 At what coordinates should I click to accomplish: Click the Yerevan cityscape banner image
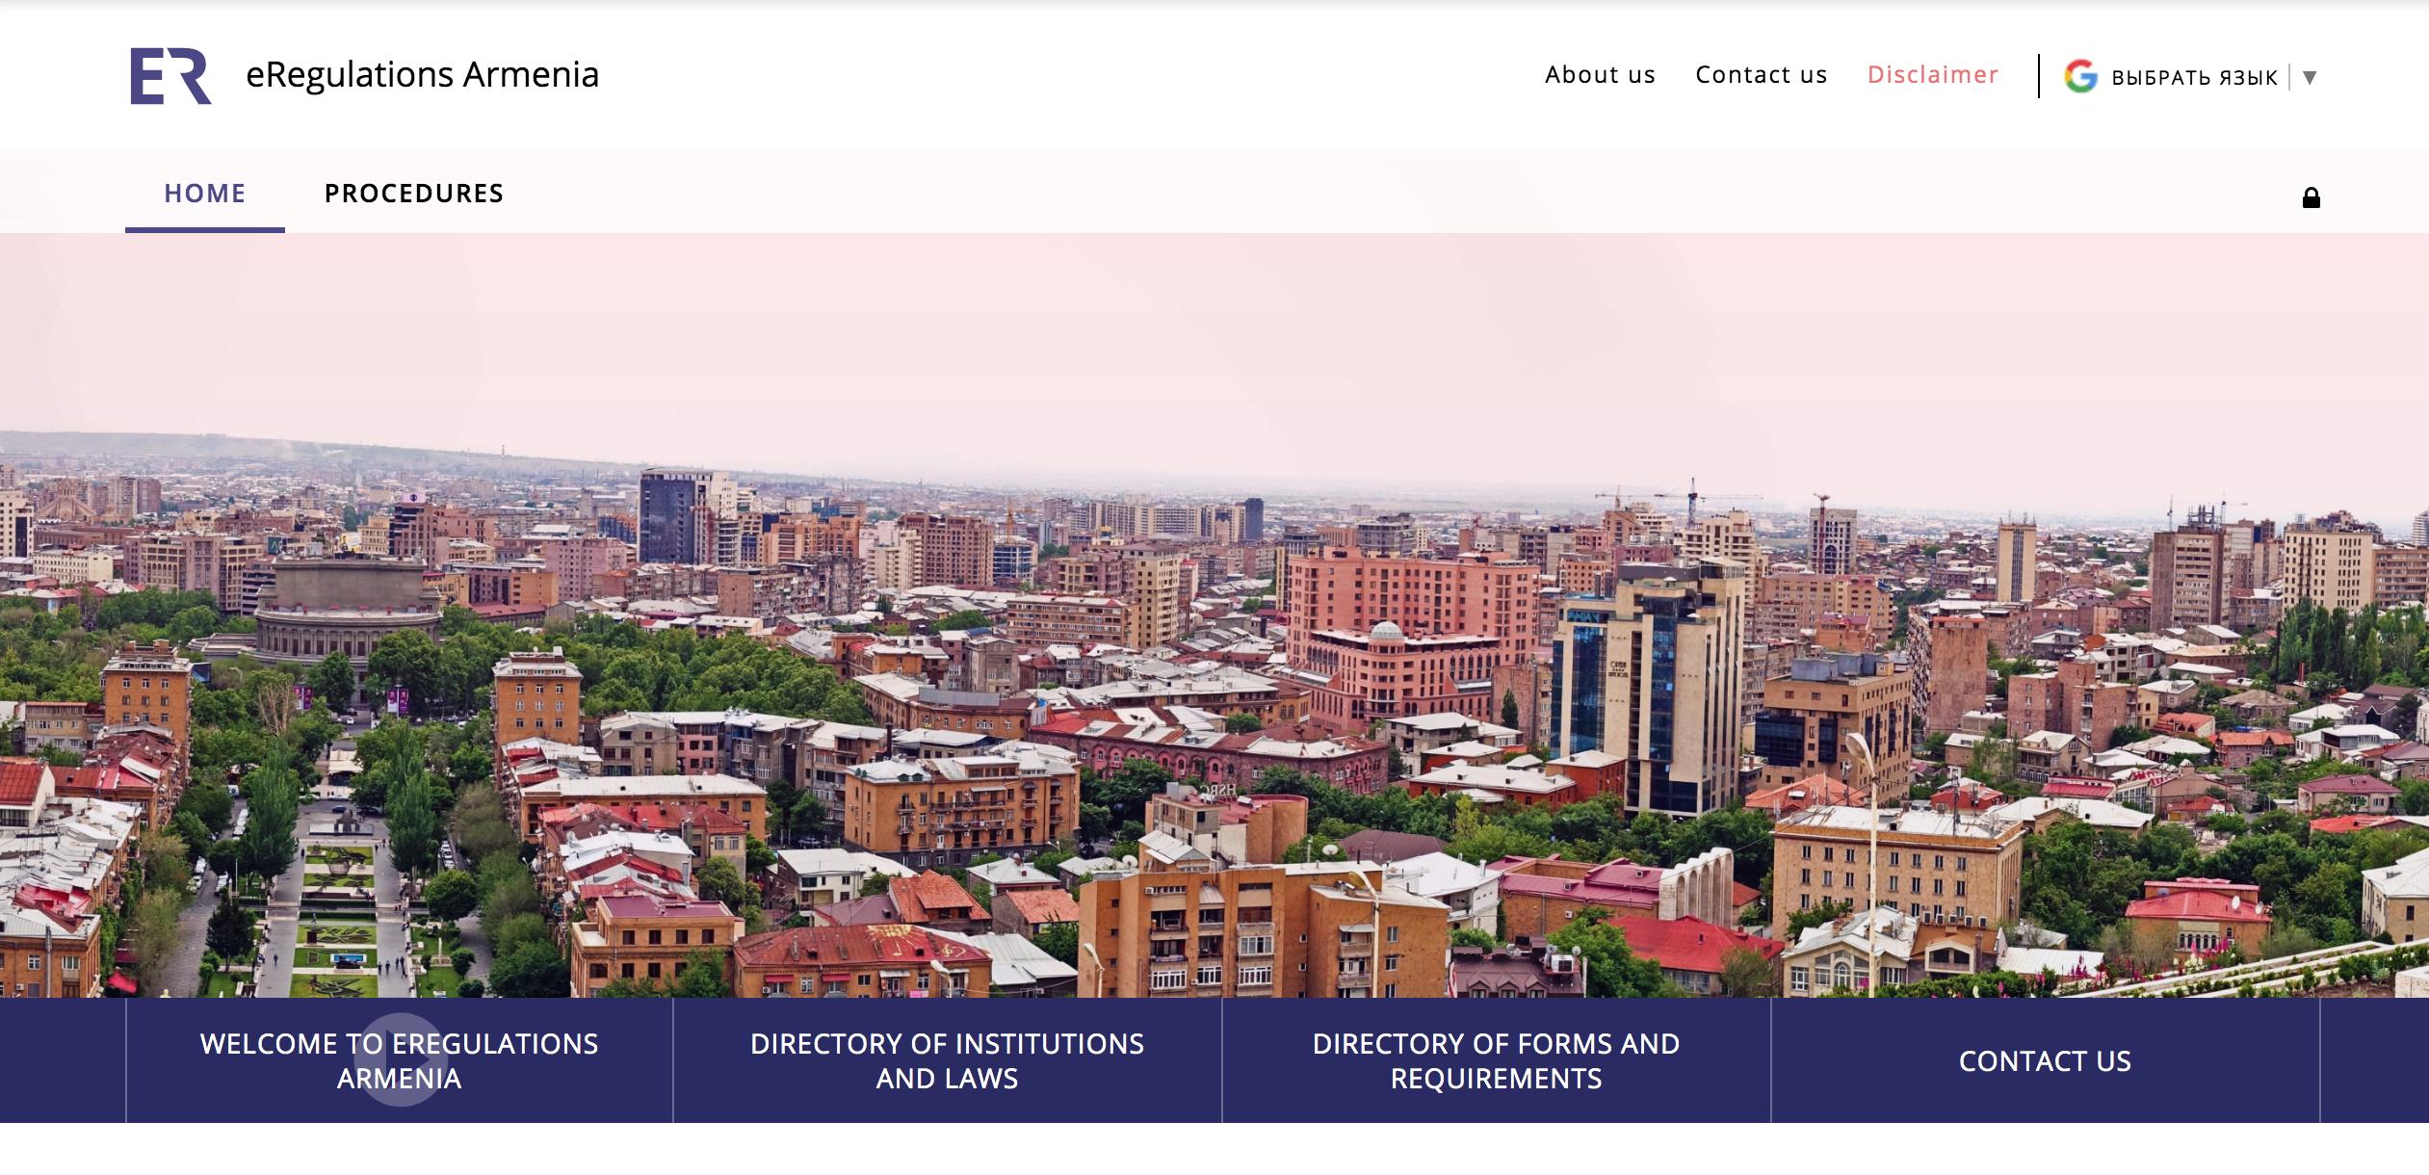point(1214,615)
